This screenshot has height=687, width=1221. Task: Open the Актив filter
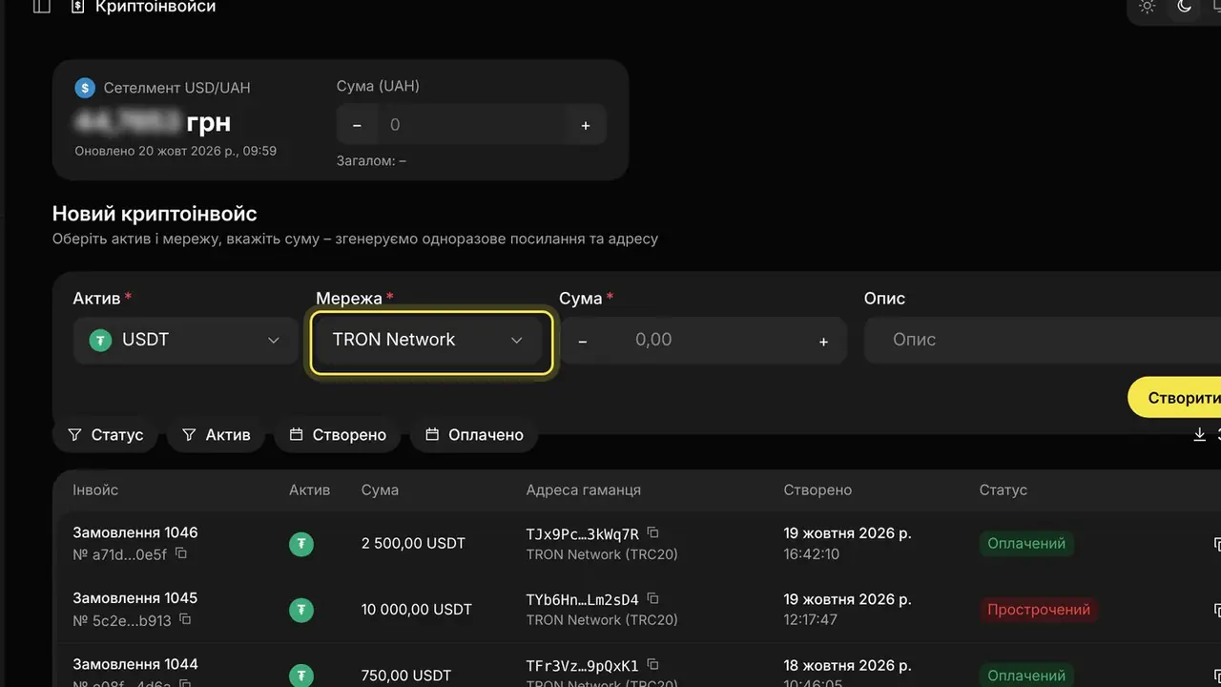216,435
